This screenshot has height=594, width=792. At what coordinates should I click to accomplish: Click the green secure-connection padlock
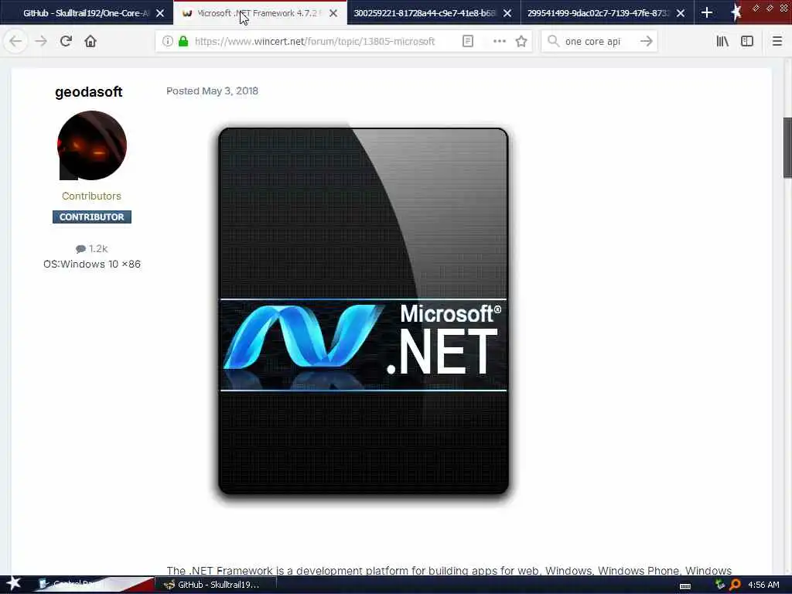click(x=184, y=41)
